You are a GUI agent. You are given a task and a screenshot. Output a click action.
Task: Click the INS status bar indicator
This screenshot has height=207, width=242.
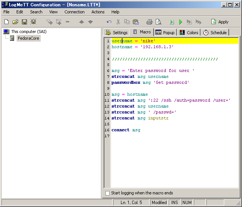click(x=175, y=203)
